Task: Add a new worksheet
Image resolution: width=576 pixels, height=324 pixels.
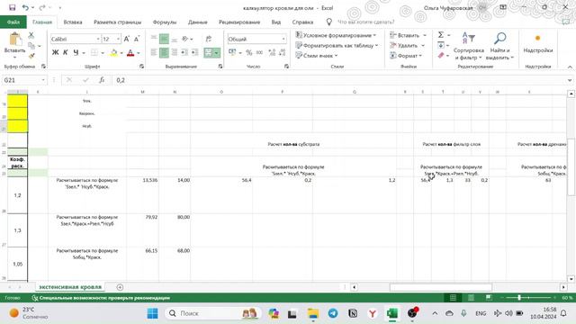Action: point(120,287)
